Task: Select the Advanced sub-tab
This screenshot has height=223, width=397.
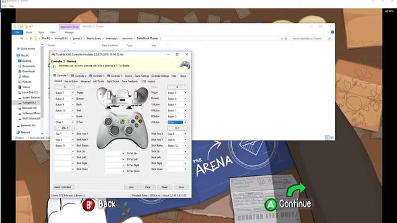Action: (x=86, y=81)
